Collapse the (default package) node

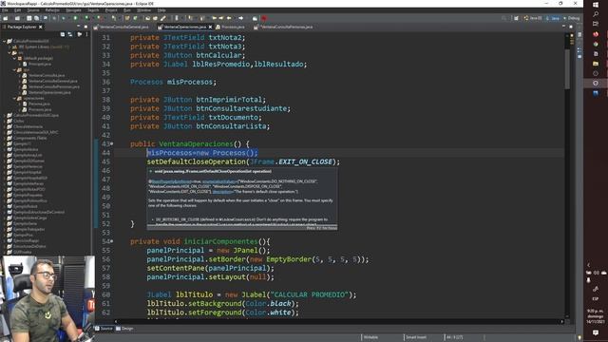(15, 58)
